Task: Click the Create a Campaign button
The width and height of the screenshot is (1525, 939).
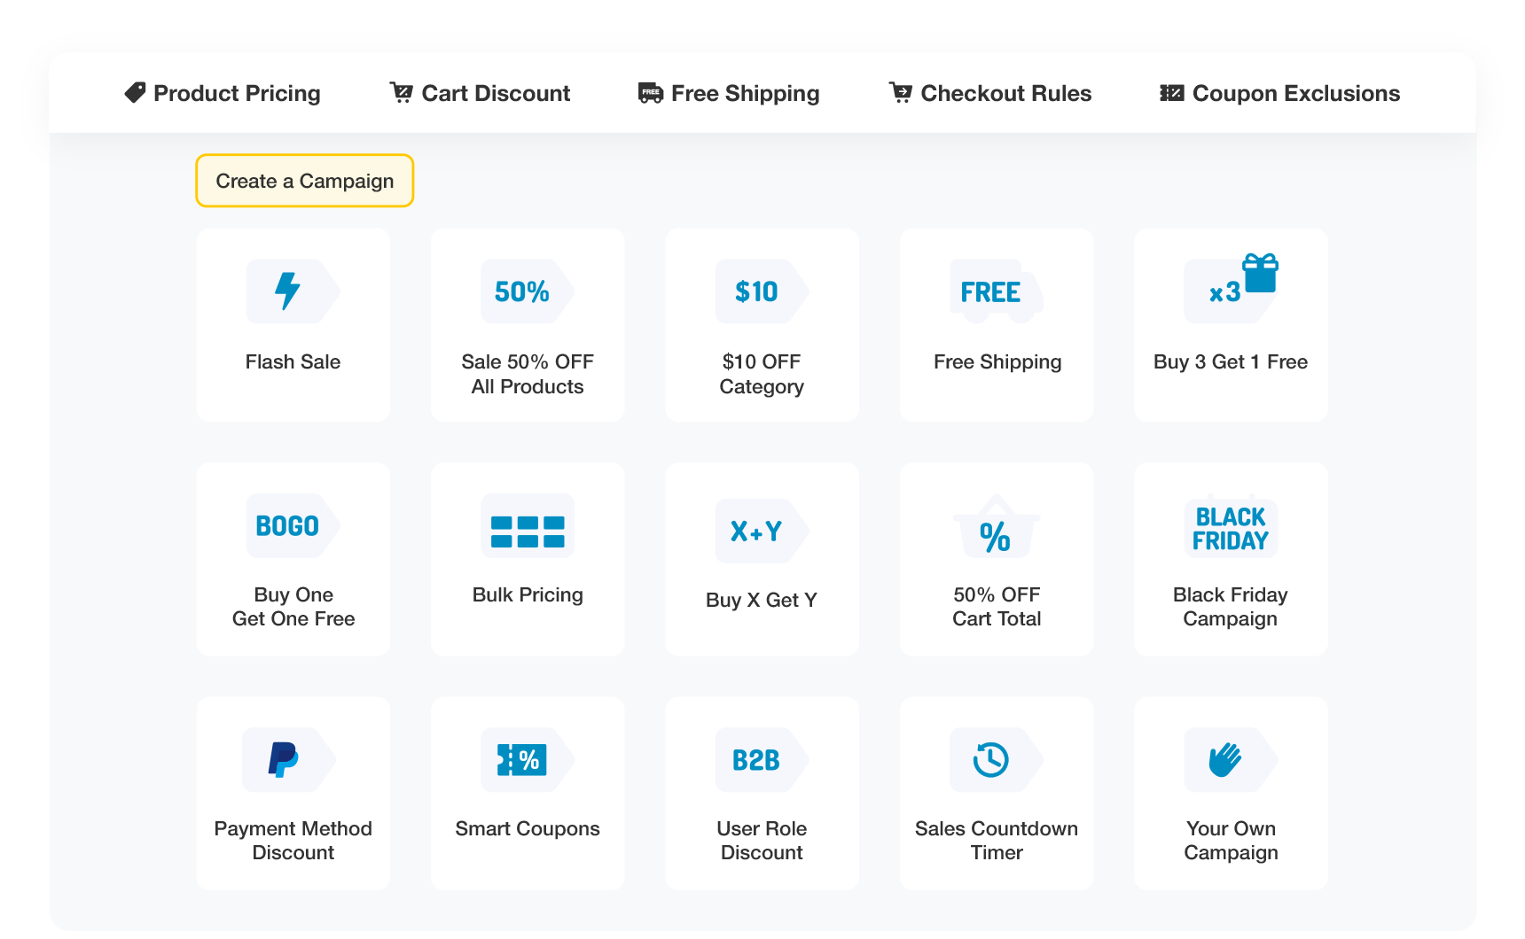Action: click(305, 181)
